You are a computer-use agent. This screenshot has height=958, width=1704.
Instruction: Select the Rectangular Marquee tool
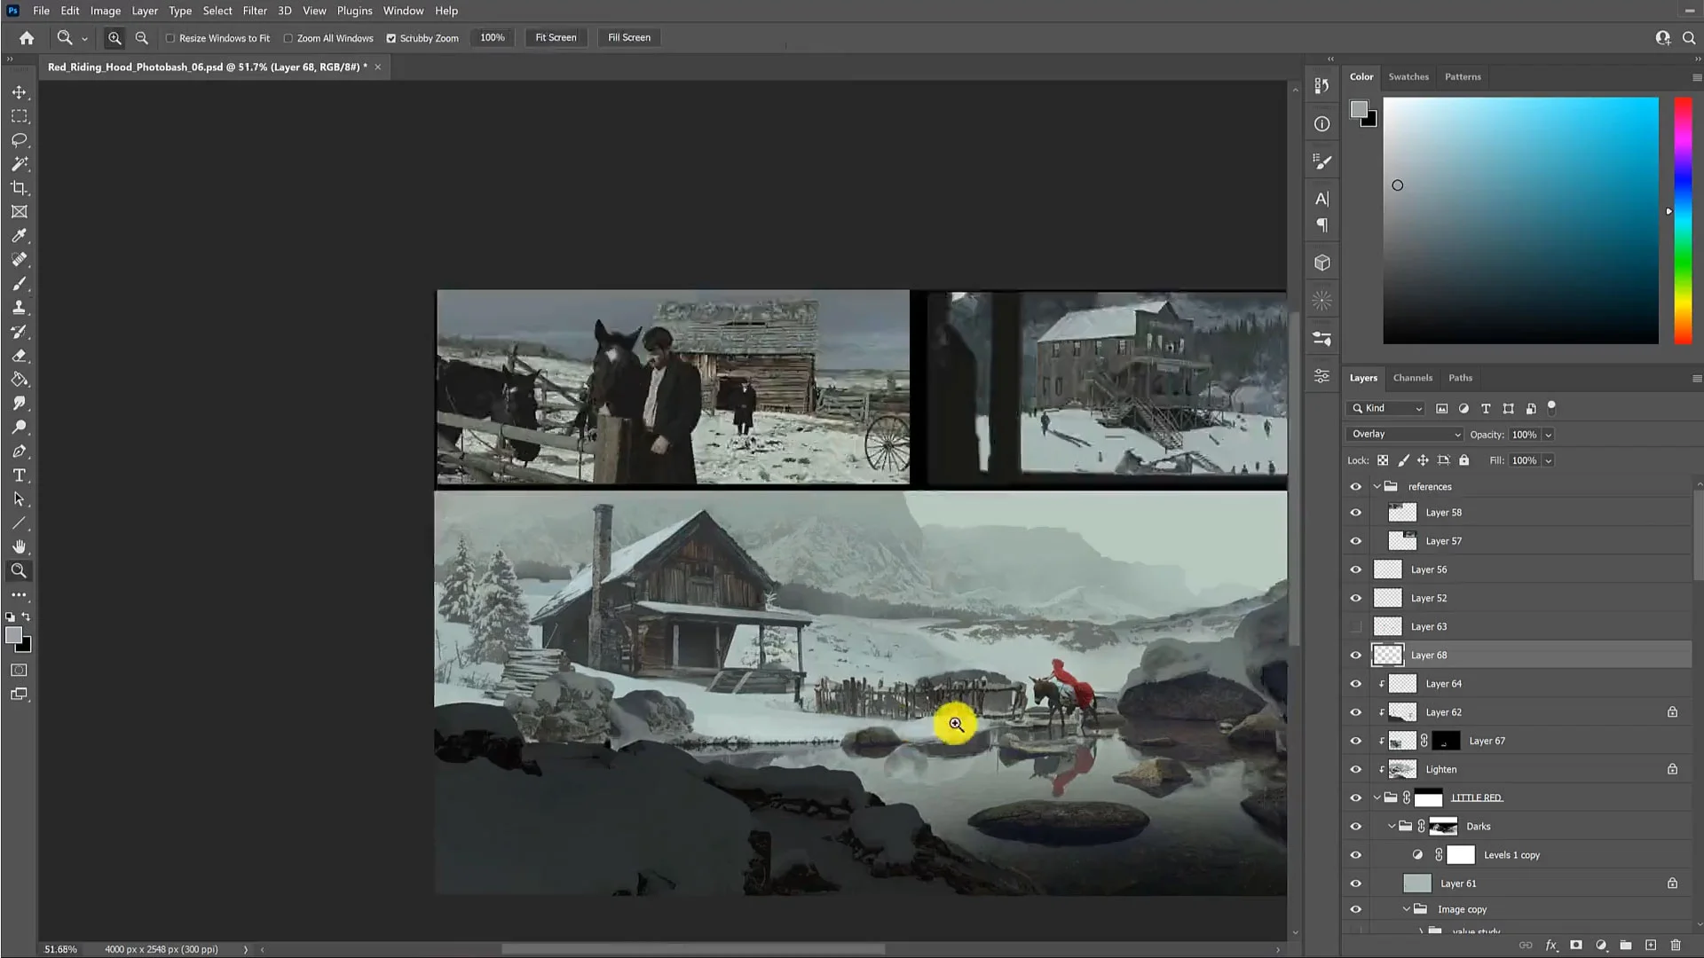coord(19,116)
